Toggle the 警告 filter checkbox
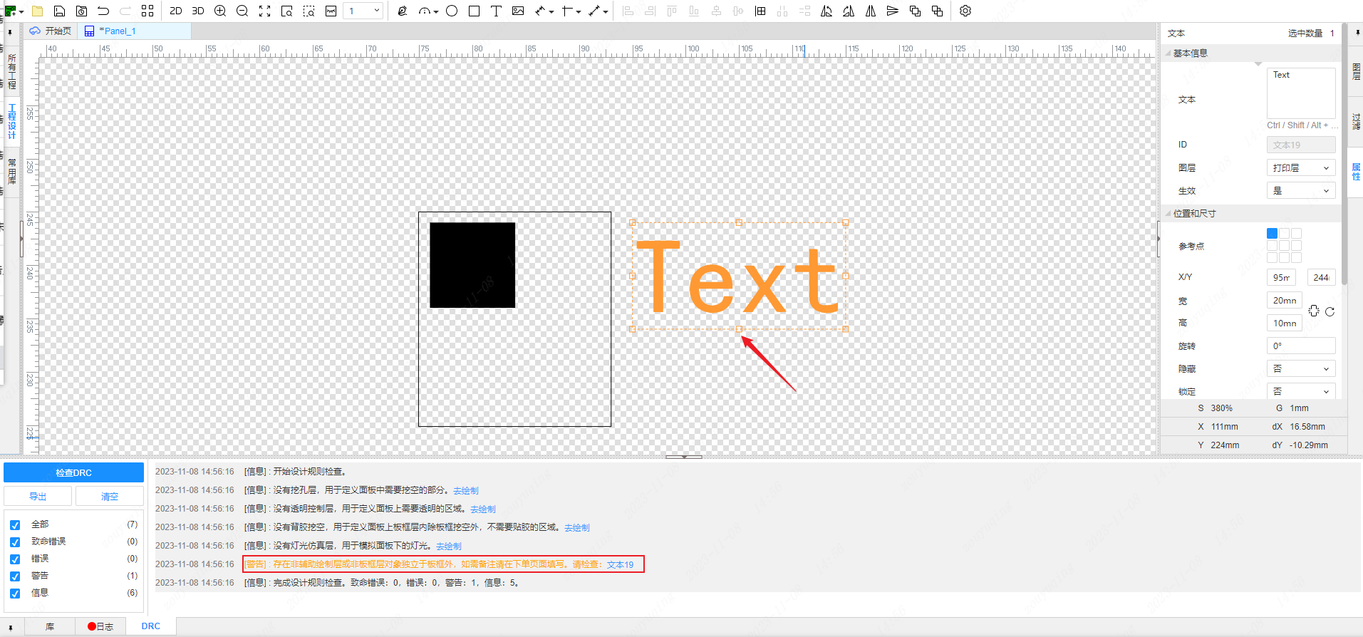This screenshot has height=637, width=1363. [15, 576]
